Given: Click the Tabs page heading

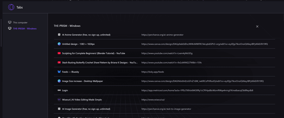Looking at the screenshot, I should point(20,8).
